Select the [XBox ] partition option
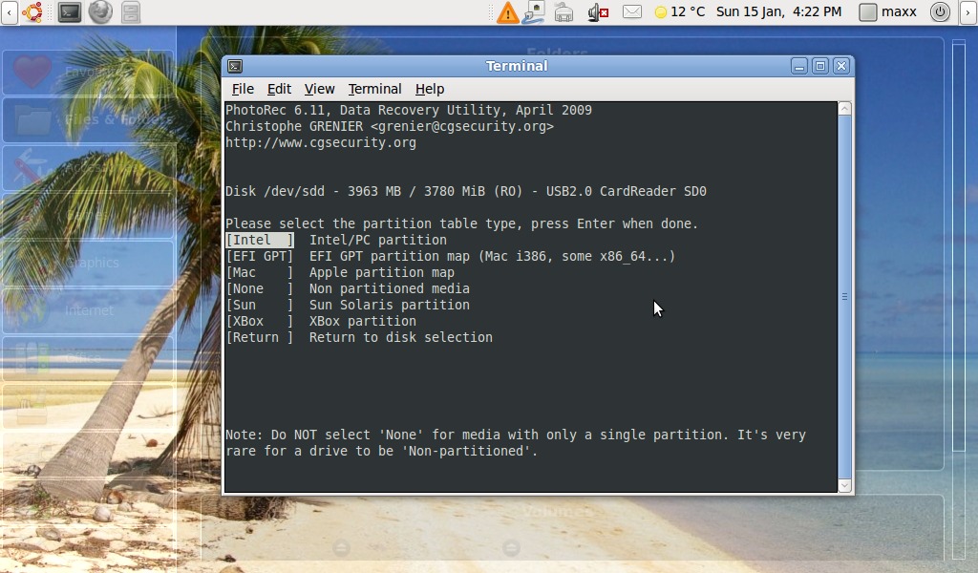 pyautogui.click(x=259, y=321)
